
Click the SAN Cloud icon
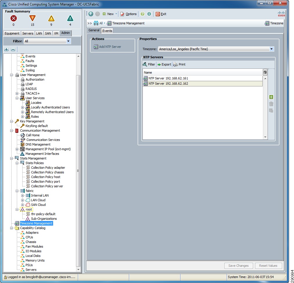28,205
